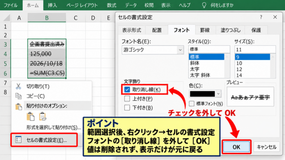Click cell containing 125,000
The width and height of the screenshot is (285, 160).
[x=47, y=54]
